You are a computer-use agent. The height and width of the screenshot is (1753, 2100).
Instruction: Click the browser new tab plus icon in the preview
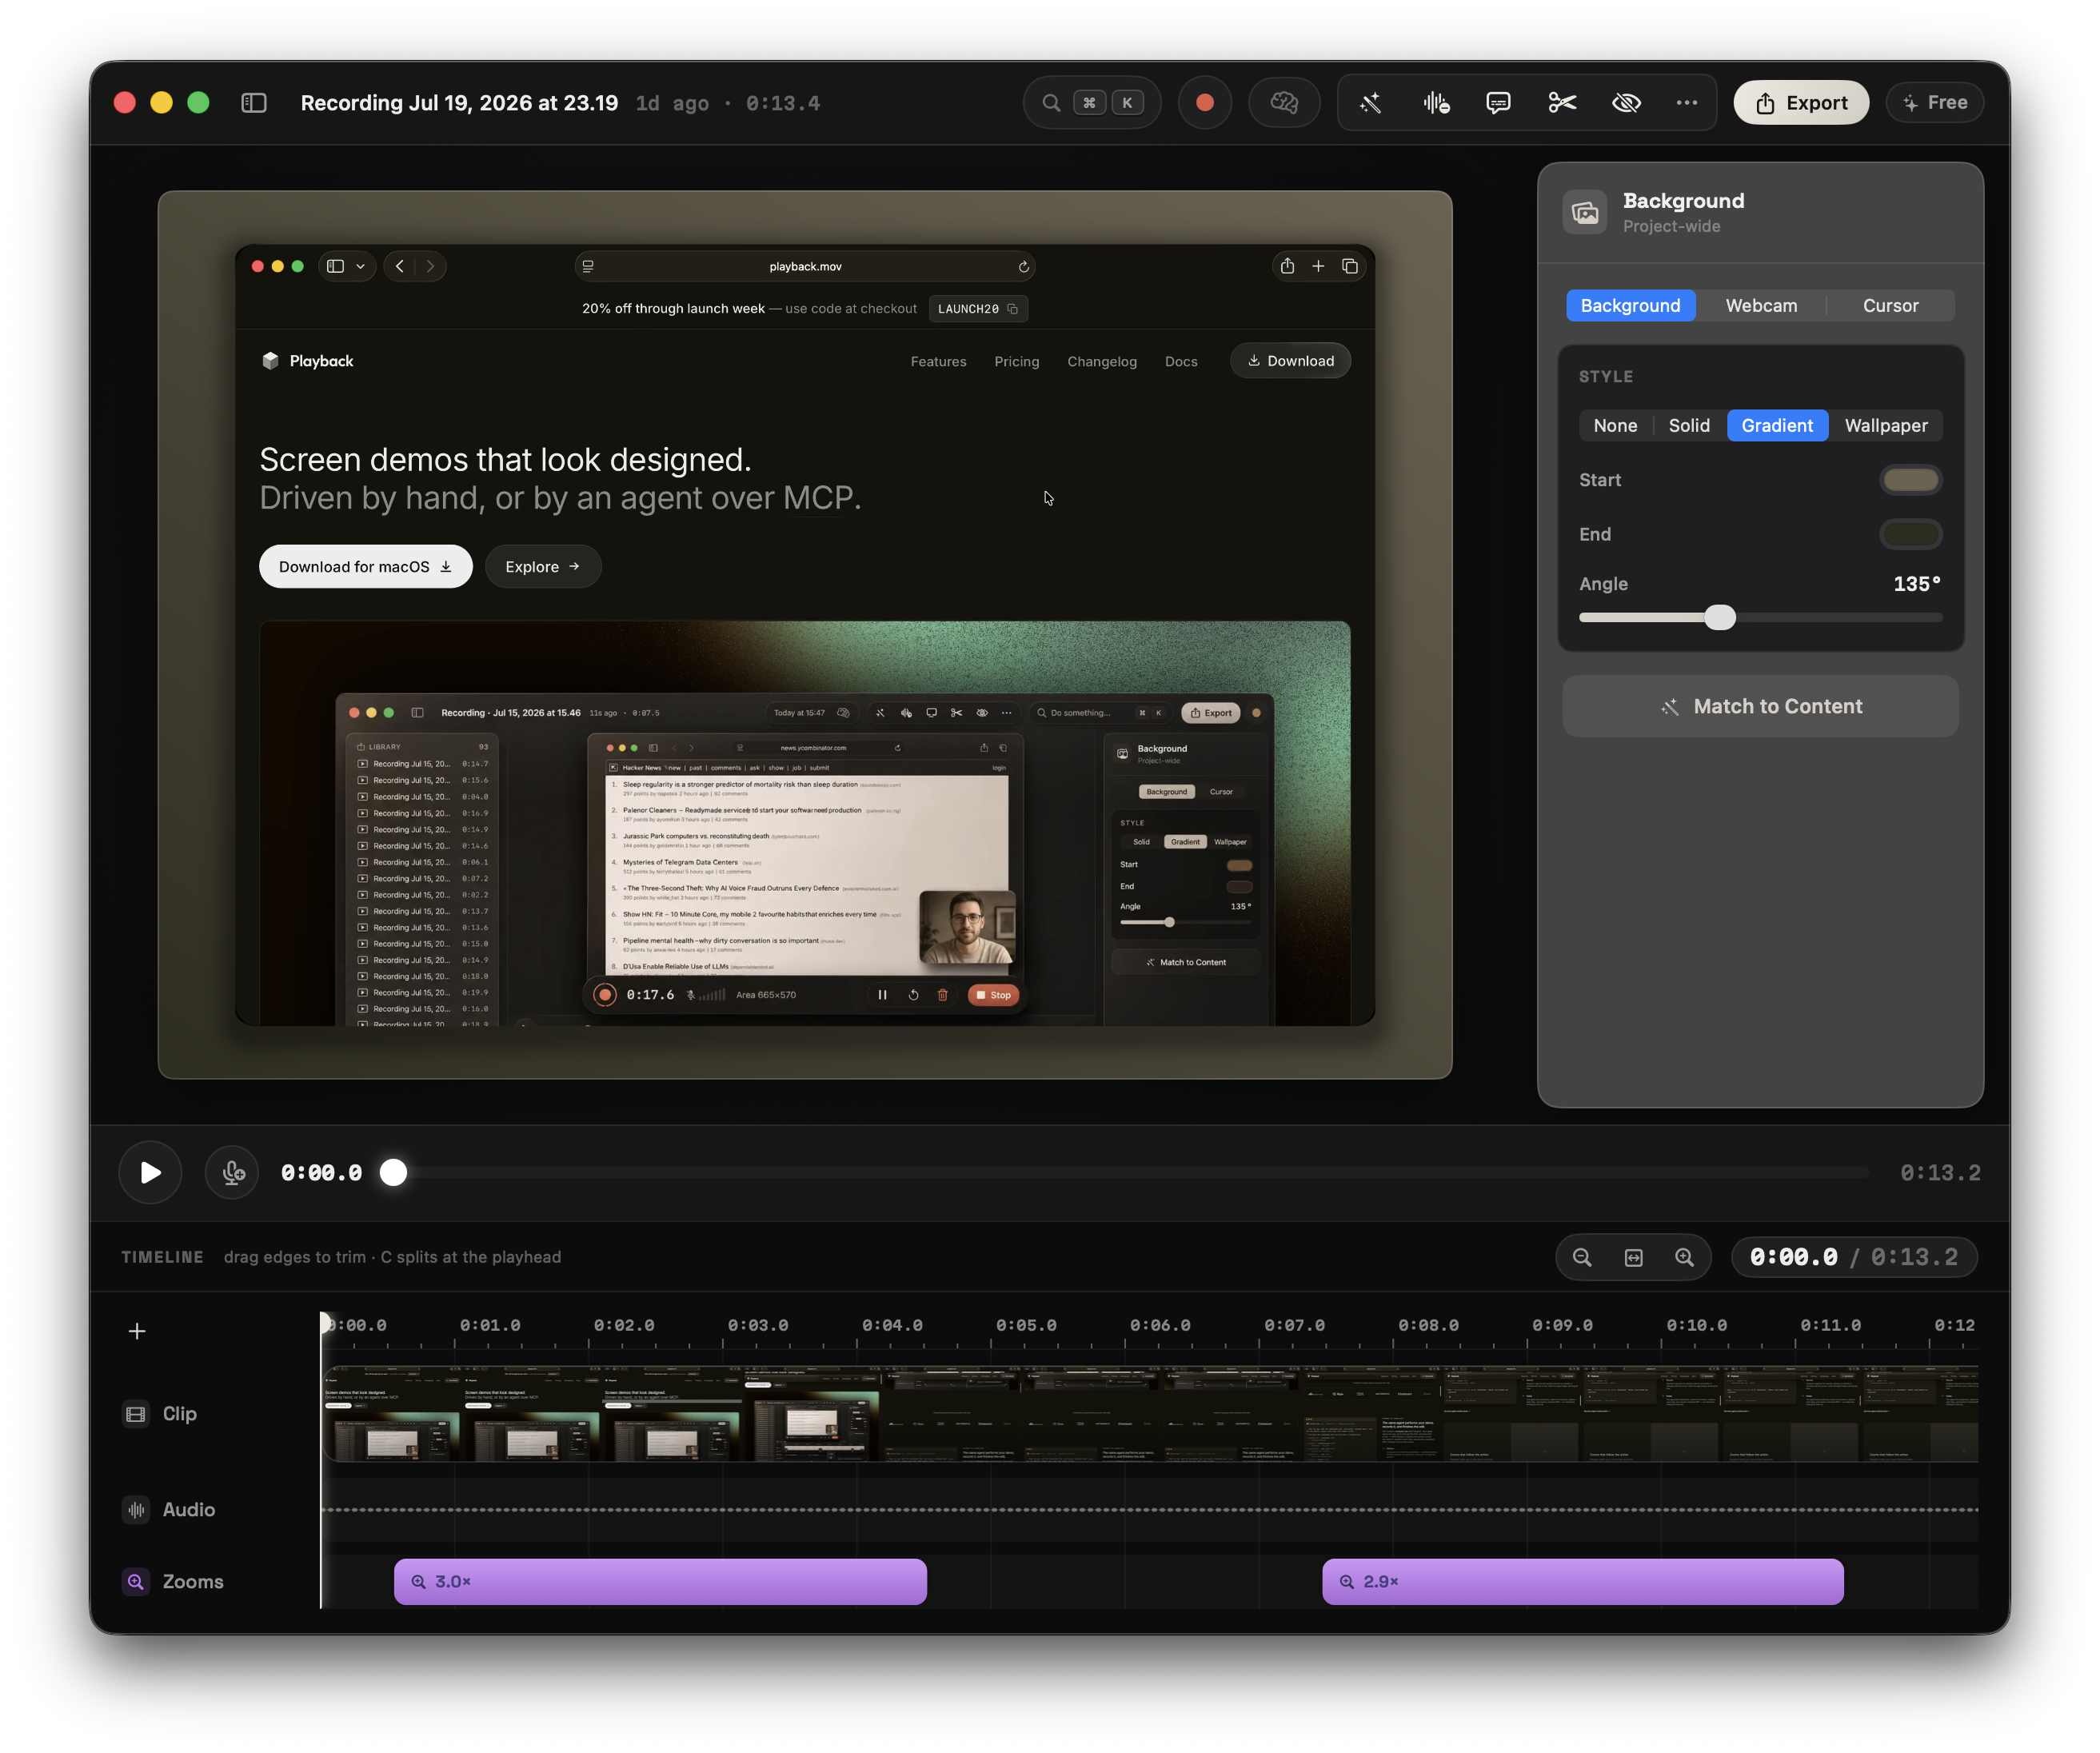(x=1318, y=266)
